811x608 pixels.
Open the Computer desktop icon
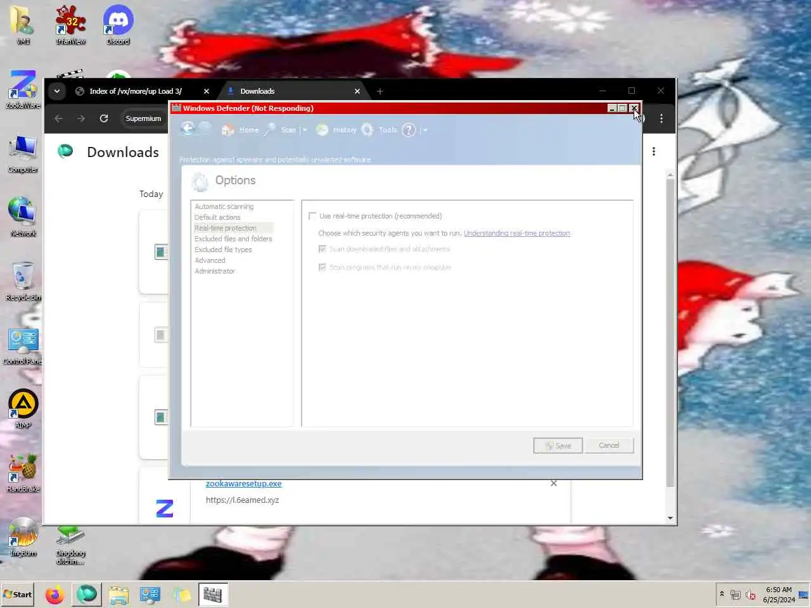click(x=23, y=153)
